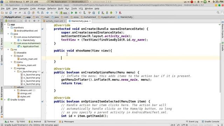Image resolution: width=224 pixels, height=126 pixels.
Task: Click the Open folder toolbar icon
Action: [x=2, y=13]
